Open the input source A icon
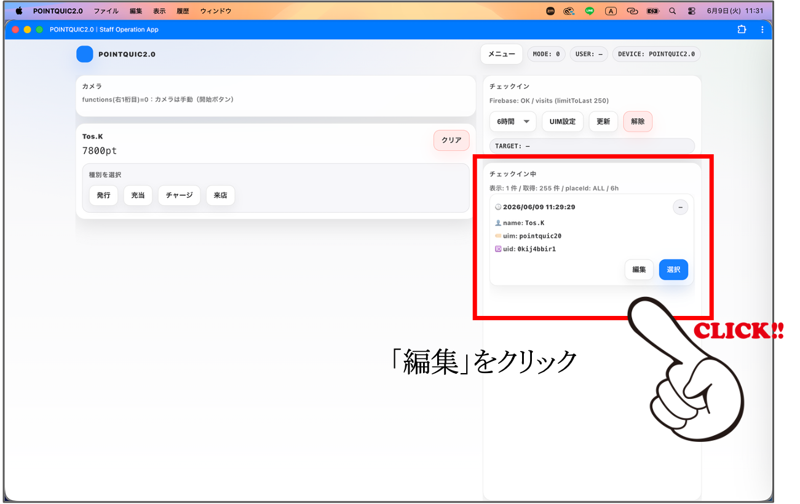 pos(611,11)
